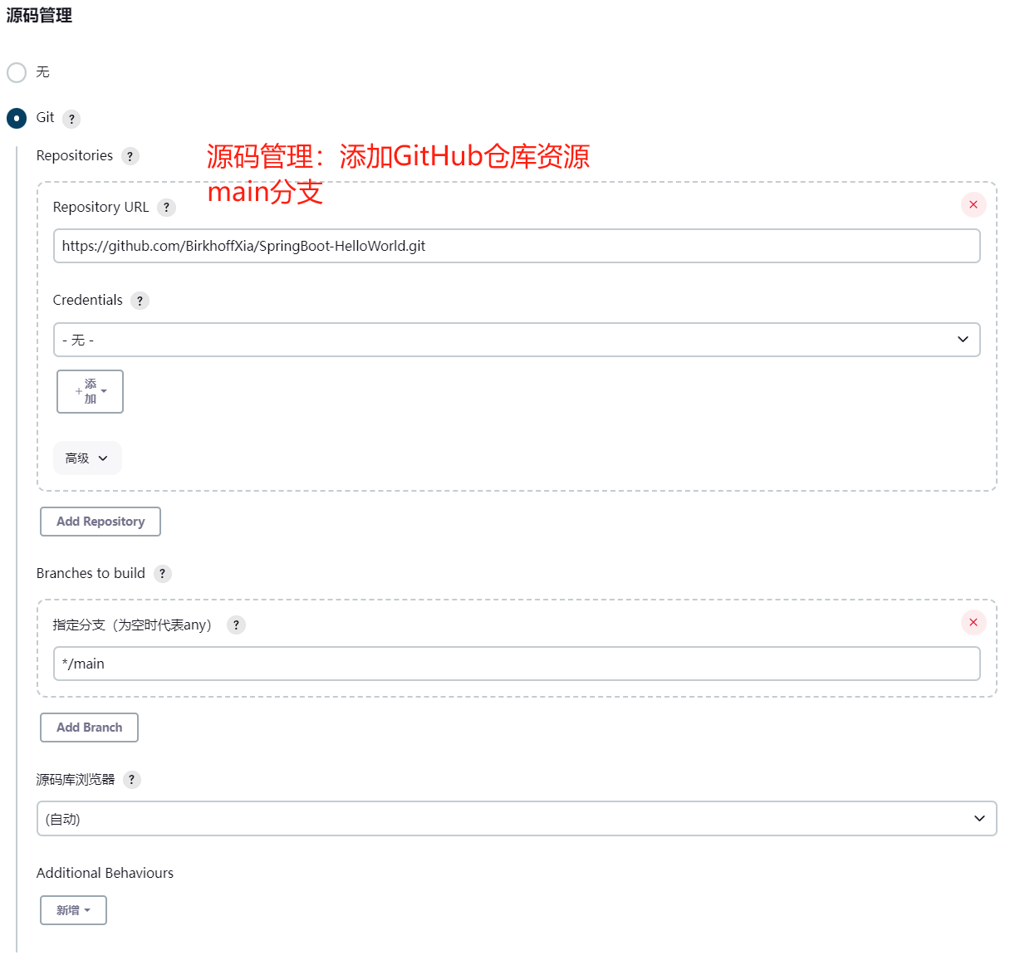The image size is (1010, 975).
Task: Click the Add Branch button
Action: [x=89, y=728]
